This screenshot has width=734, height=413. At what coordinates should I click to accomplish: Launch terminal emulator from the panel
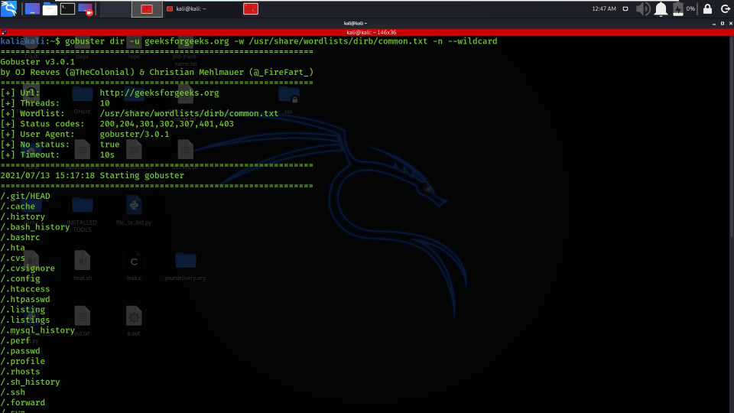point(67,9)
